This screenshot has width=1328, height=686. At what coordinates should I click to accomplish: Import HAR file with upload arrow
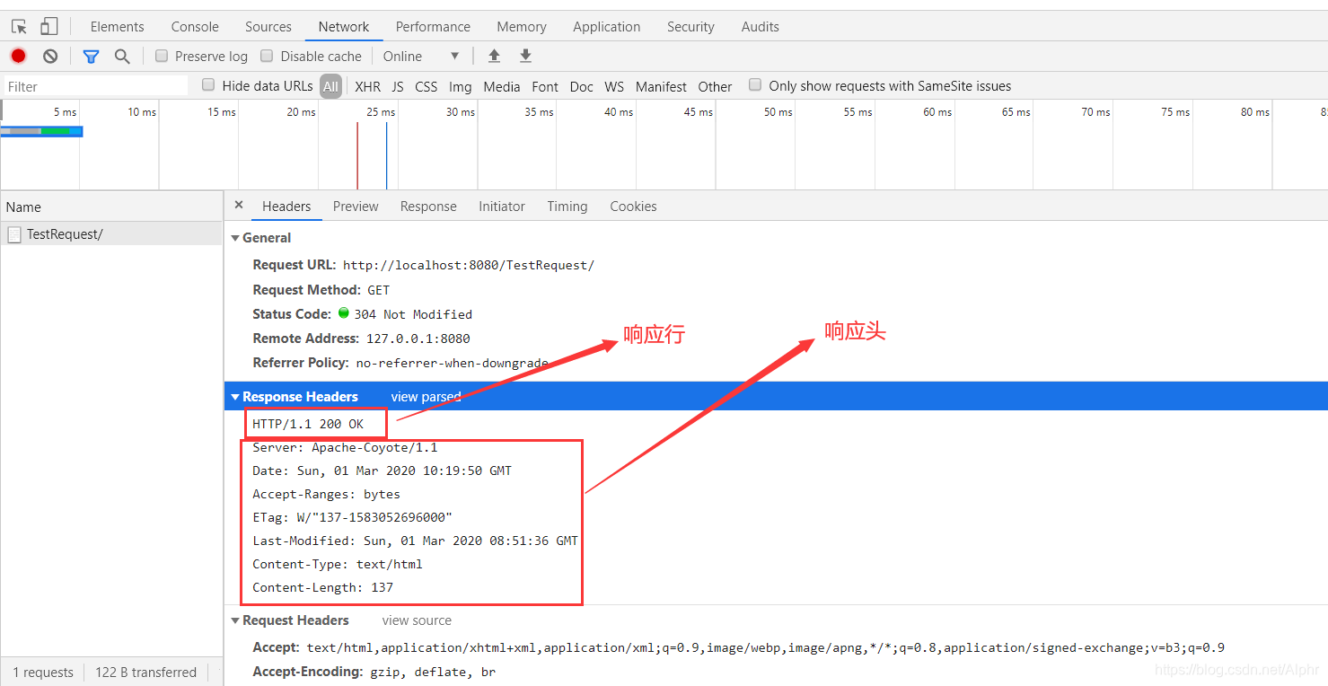pyautogui.click(x=494, y=56)
